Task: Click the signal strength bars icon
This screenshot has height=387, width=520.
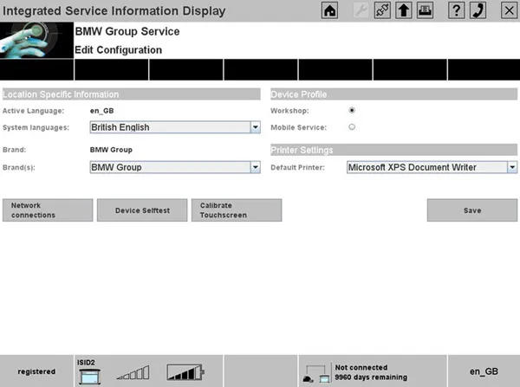Action: (x=133, y=373)
